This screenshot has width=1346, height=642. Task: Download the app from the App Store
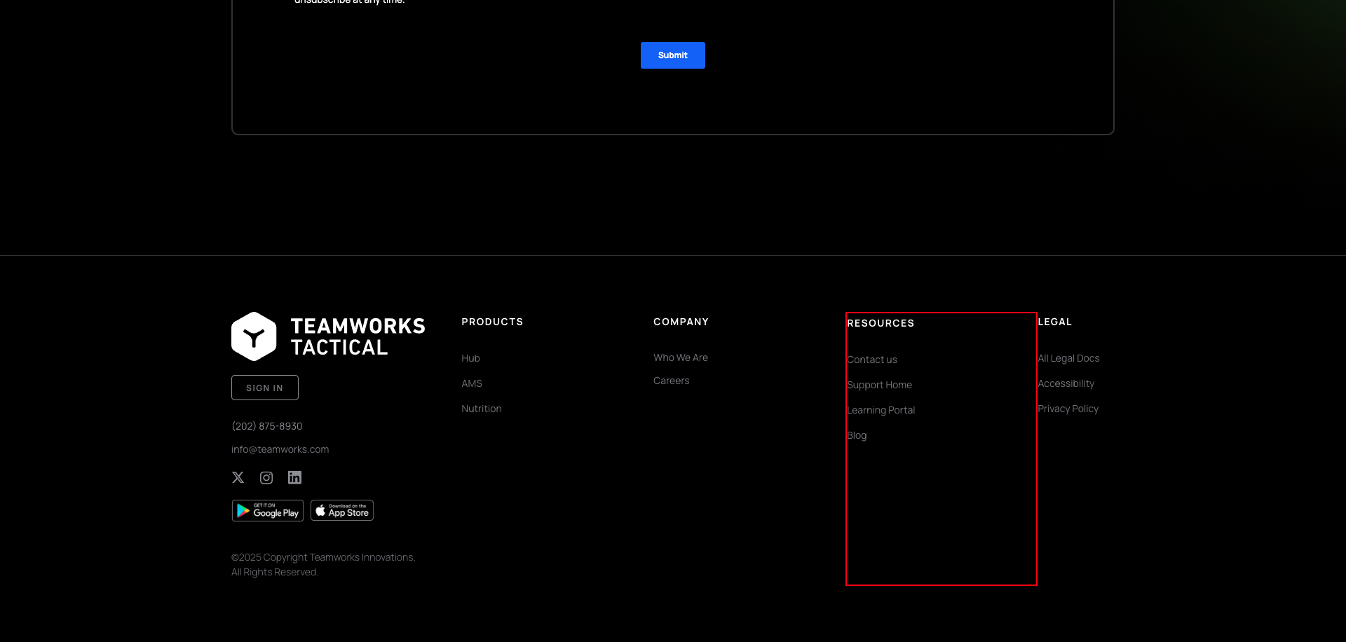[341, 510]
